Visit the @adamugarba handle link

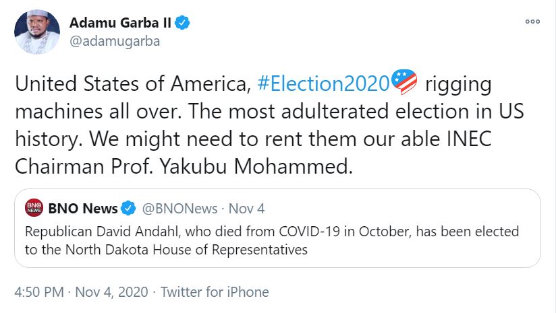tap(114, 41)
